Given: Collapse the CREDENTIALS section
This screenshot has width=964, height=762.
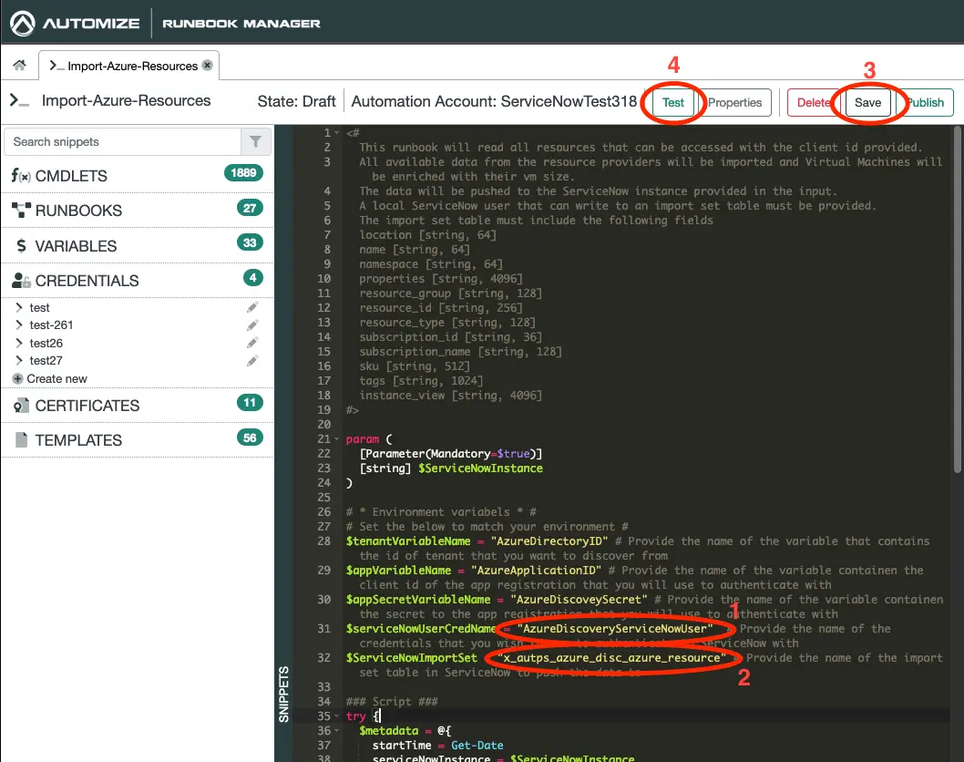Looking at the screenshot, I should (x=137, y=281).
